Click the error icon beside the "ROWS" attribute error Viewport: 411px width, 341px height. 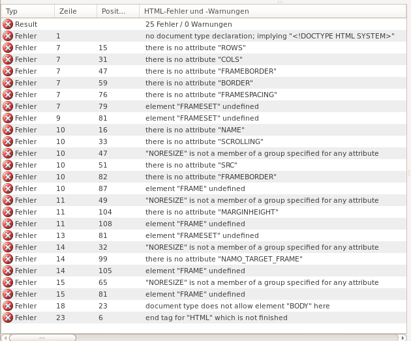tap(8, 48)
